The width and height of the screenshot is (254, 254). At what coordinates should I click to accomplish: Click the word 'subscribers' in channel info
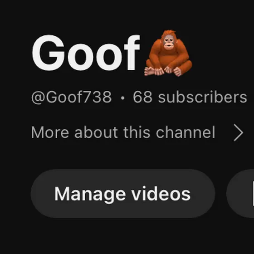click(x=202, y=97)
